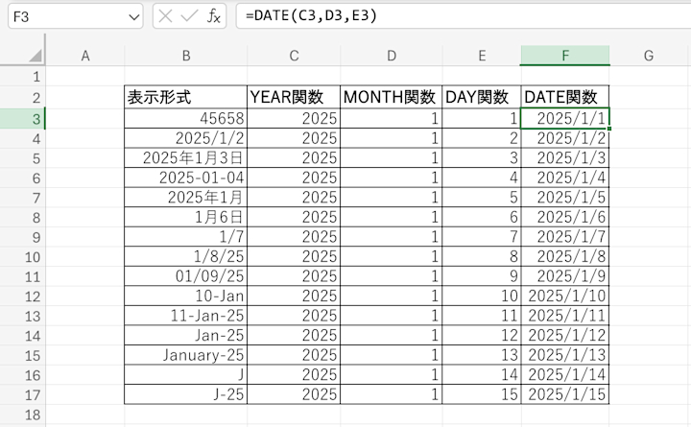Click the MONTH関数 header cell
The height and width of the screenshot is (427, 691).
click(391, 97)
